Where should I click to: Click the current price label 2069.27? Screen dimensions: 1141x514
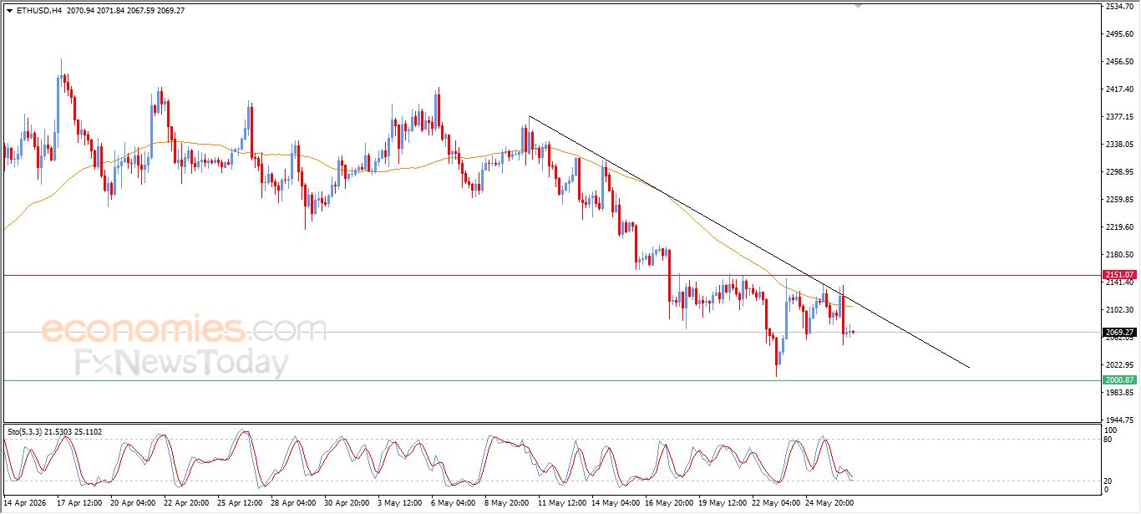click(x=1119, y=332)
